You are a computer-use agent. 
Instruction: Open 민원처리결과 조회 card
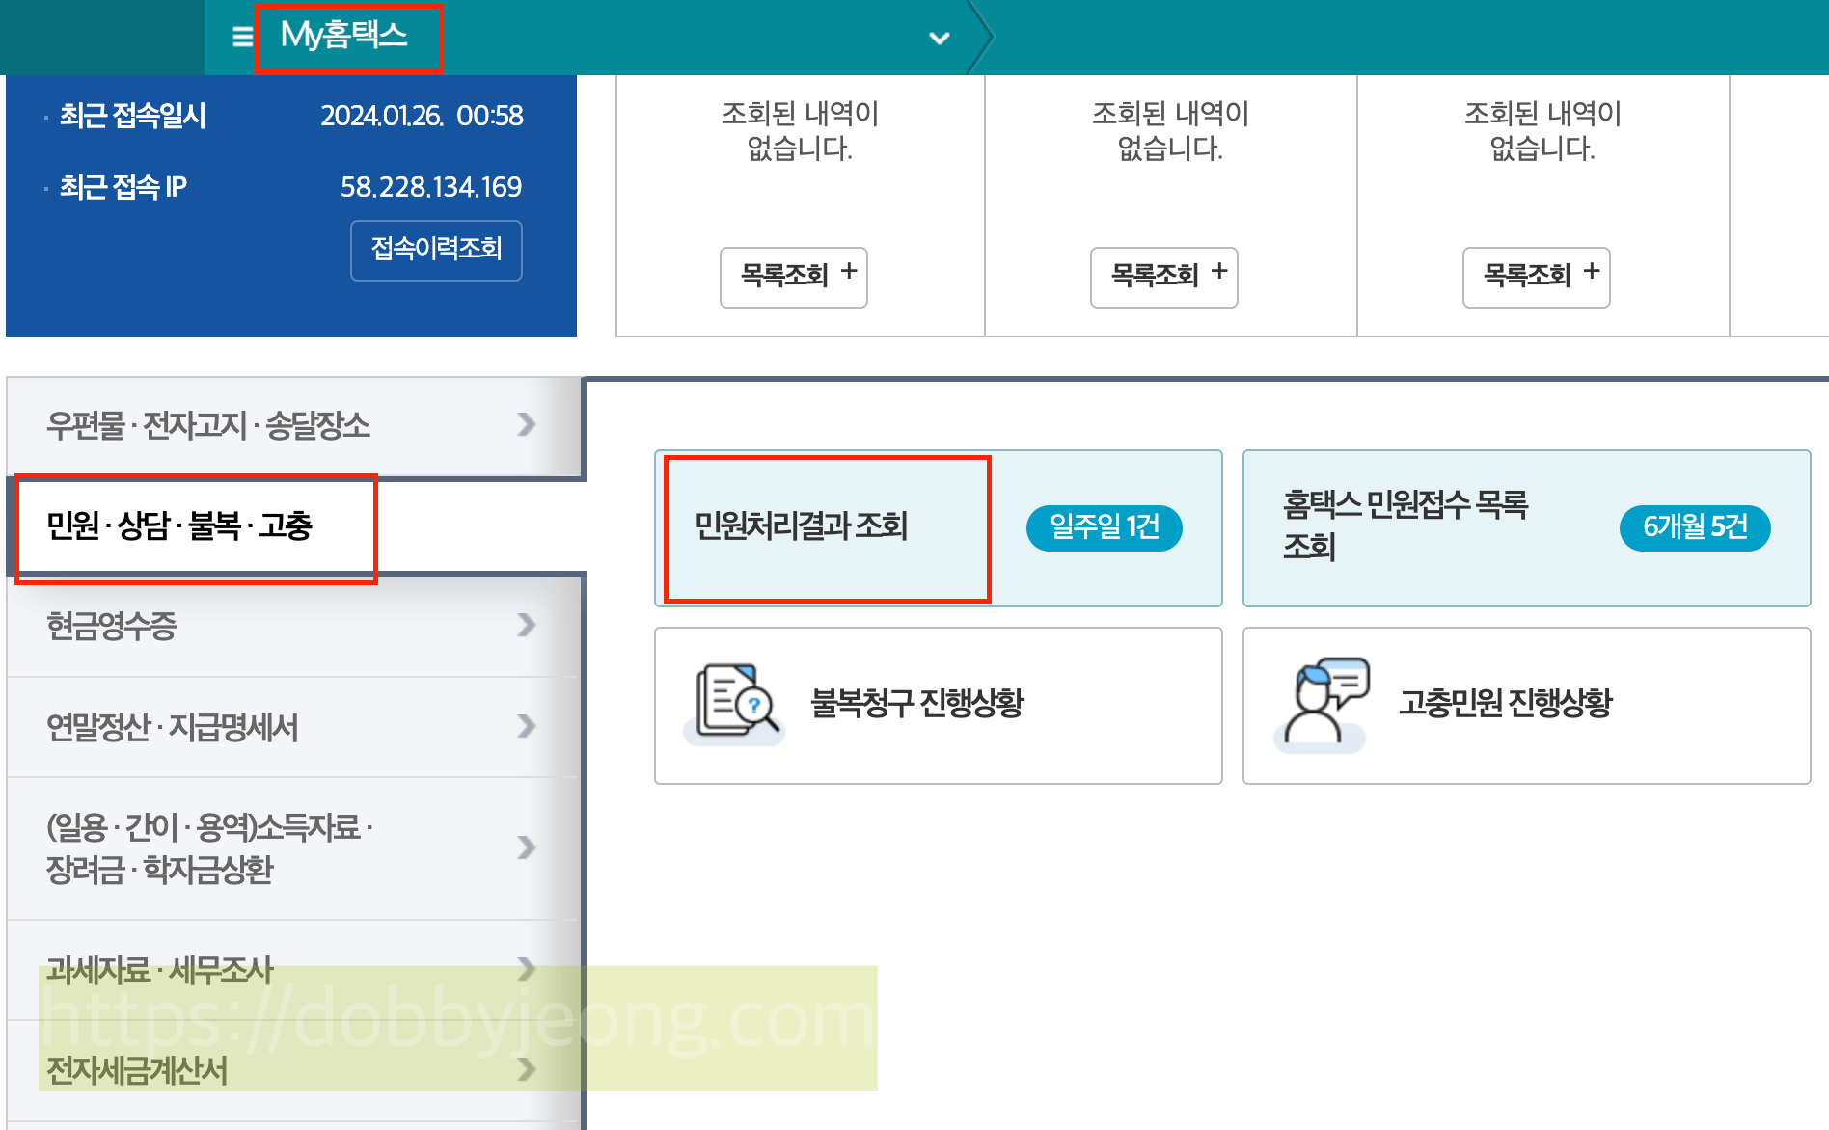(938, 528)
